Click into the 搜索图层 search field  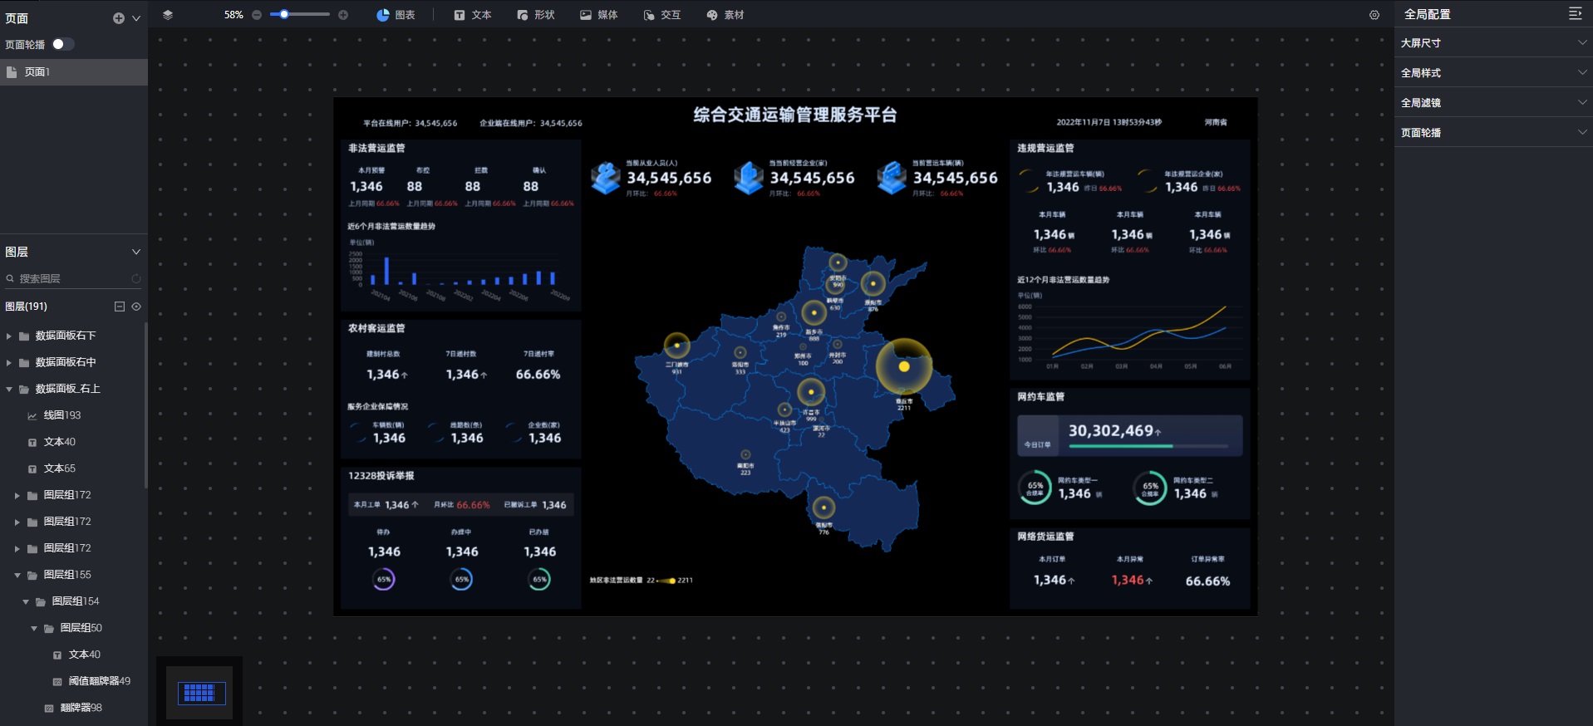coord(74,279)
